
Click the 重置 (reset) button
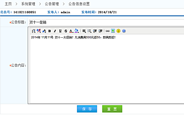(112, 109)
